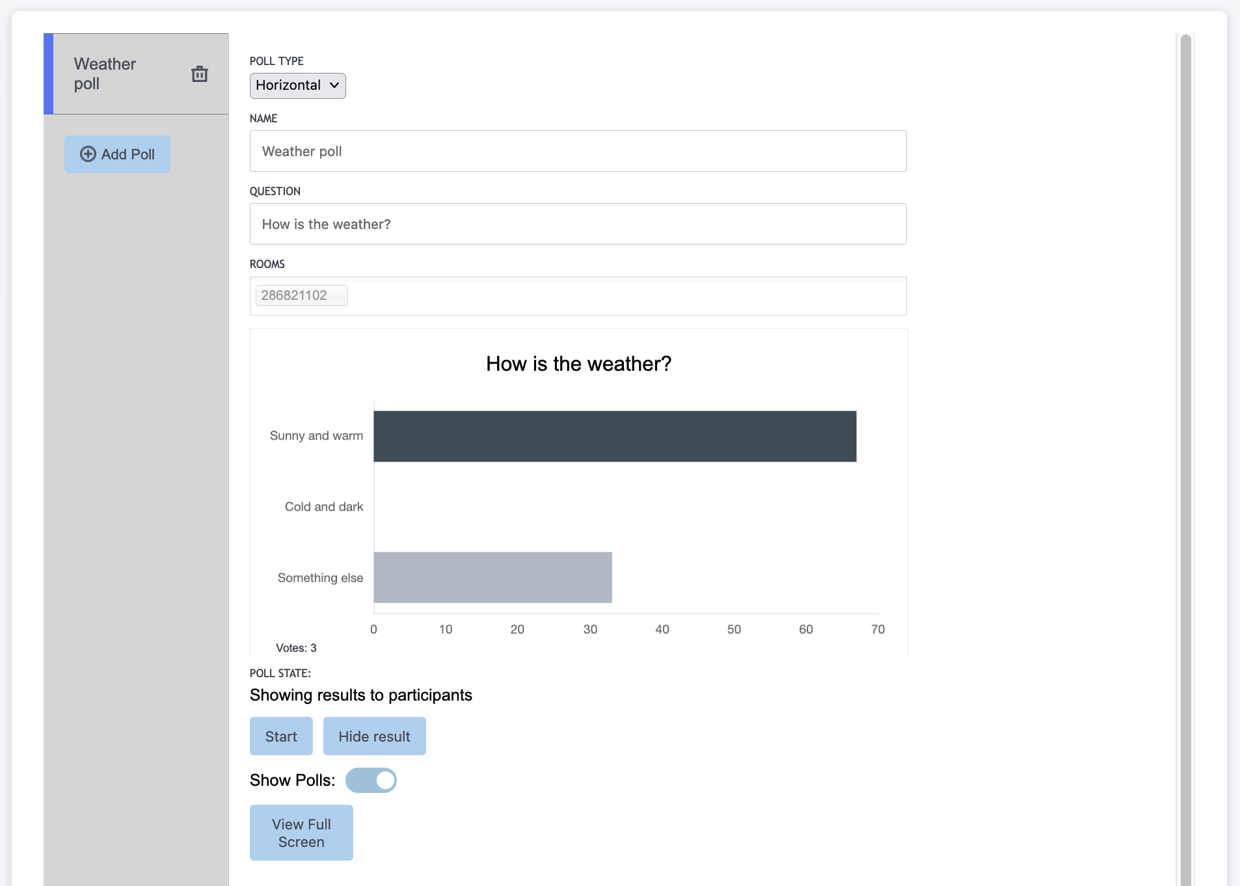The image size is (1240, 886).
Task: Click the vertical scrollbar on the right
Action: point(1185,455)
